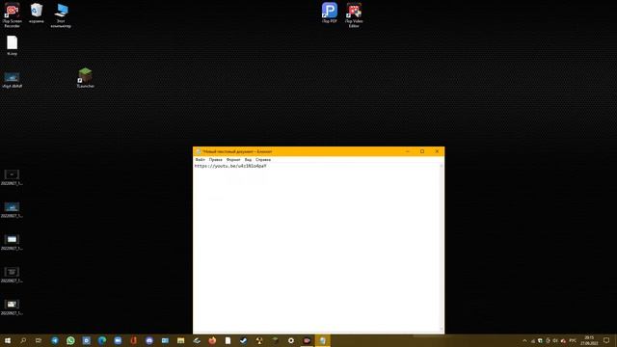
Task: Open Этот компьютер desktop icon
Action: click(61, 15)
